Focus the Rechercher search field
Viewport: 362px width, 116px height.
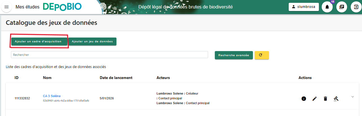point(109,55)
